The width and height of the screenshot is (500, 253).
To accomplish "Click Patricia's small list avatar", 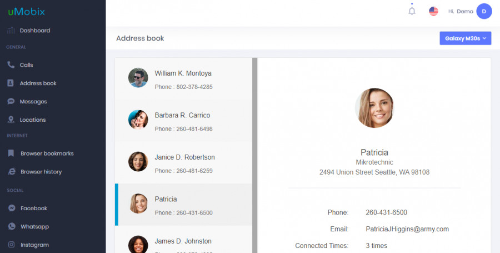I will (x=139, y=204).
